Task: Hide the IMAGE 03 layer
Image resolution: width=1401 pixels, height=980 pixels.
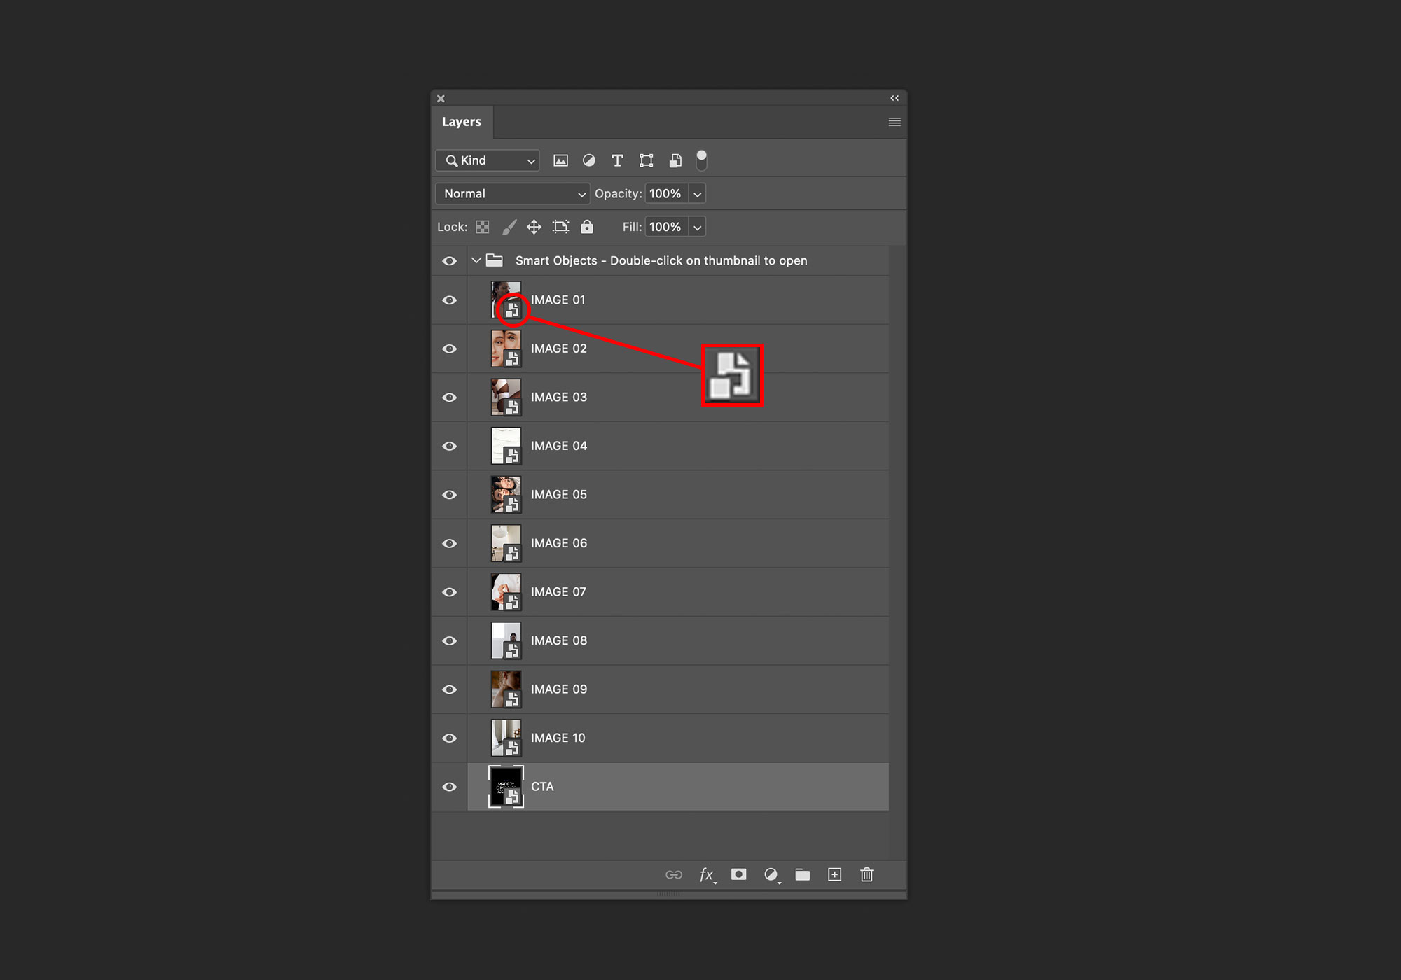Action: click(x=450, y=398)
